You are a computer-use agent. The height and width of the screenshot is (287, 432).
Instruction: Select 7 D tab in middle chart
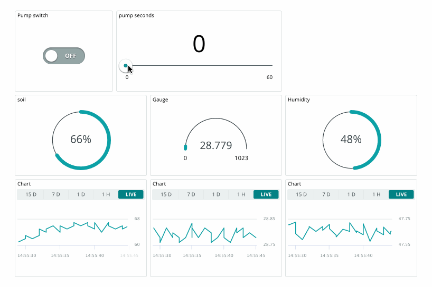click(191, 194)
